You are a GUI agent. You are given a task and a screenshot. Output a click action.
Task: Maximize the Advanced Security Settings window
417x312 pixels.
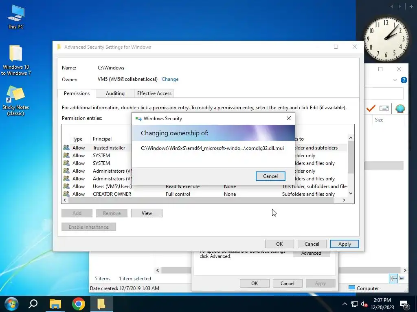pyautogui.click(x=336, y=47)
